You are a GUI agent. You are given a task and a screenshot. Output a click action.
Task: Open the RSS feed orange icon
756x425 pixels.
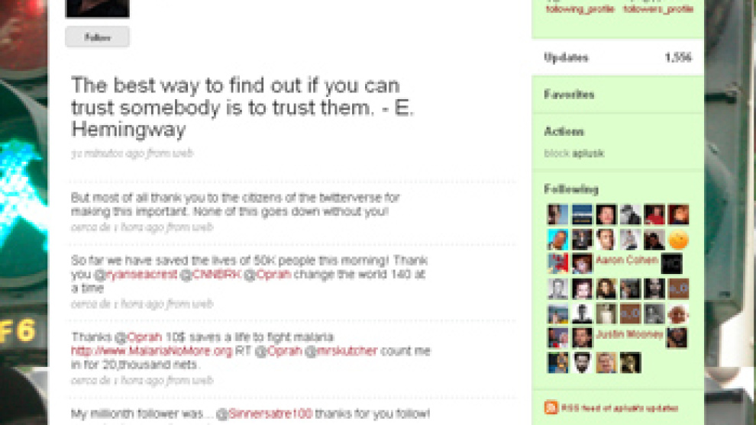(551, 407)
